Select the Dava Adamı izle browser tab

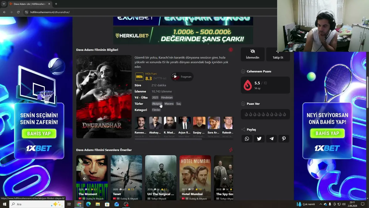pyautogui.click(x=29, y=4)
